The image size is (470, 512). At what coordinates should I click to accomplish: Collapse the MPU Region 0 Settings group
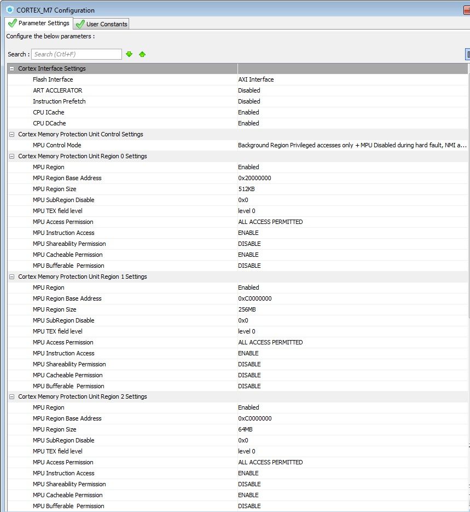(11, 156)
